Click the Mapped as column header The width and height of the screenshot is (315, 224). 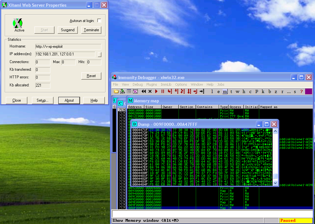[286, 107]
